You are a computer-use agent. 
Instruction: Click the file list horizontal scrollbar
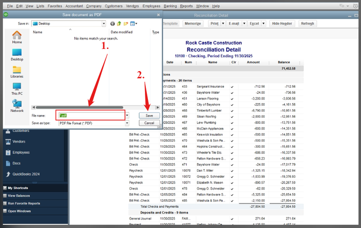[x=94, y=107]
